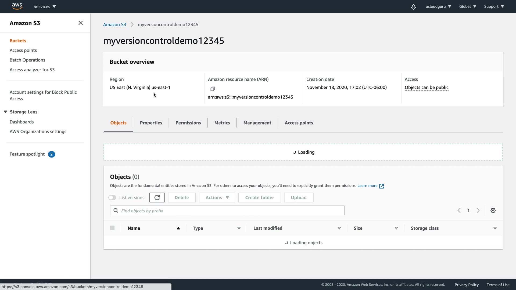Sort objects by Name column arrow

(178, 228)
